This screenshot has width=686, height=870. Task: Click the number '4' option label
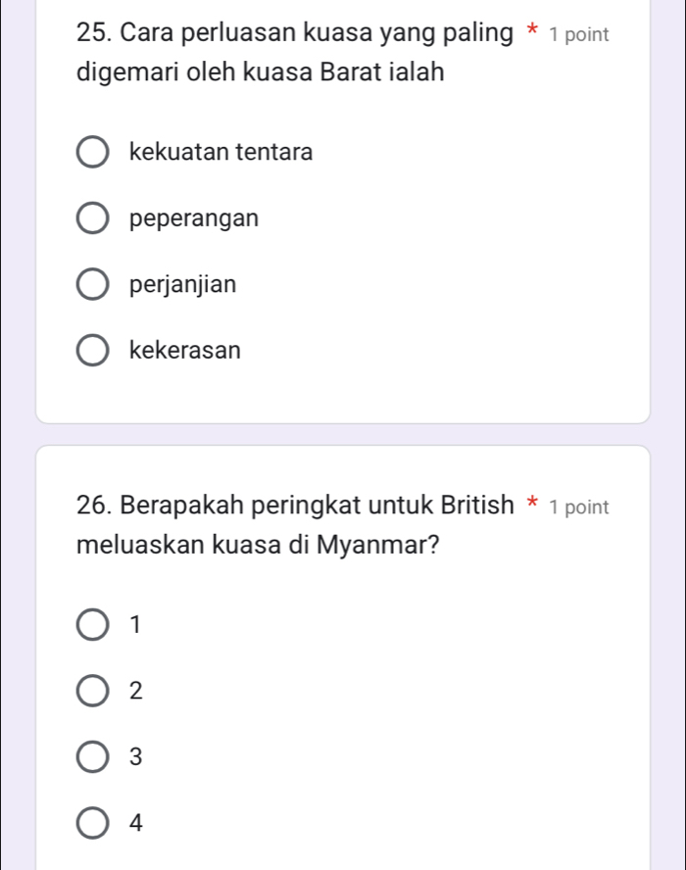coord(136,824)
